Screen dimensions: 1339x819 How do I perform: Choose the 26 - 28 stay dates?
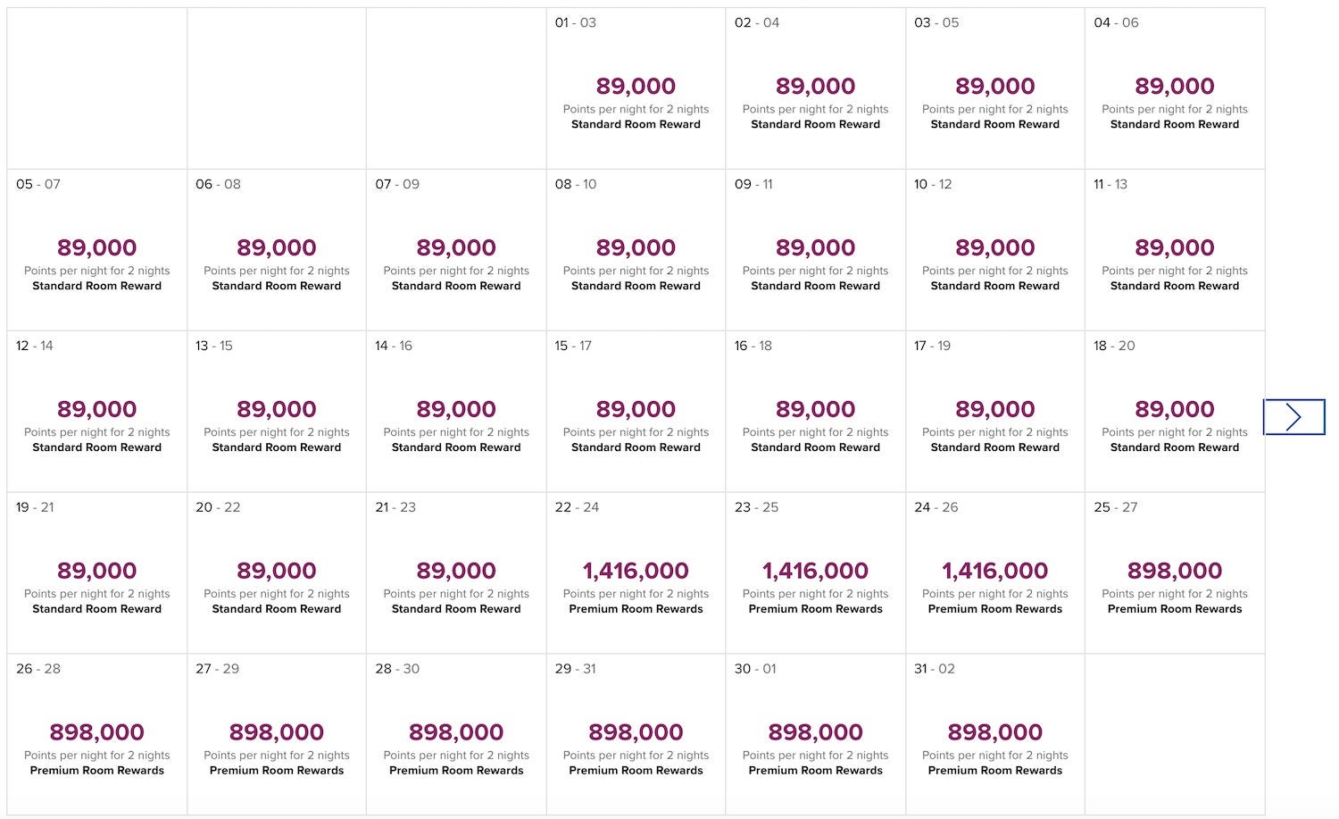tap(96, 735)
